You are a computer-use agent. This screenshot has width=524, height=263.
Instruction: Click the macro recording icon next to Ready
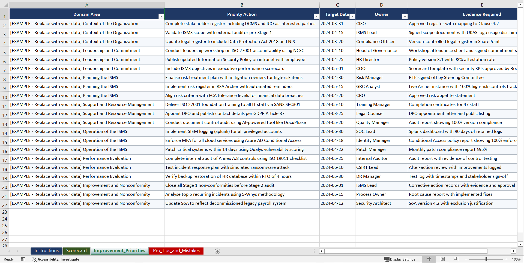23,259
